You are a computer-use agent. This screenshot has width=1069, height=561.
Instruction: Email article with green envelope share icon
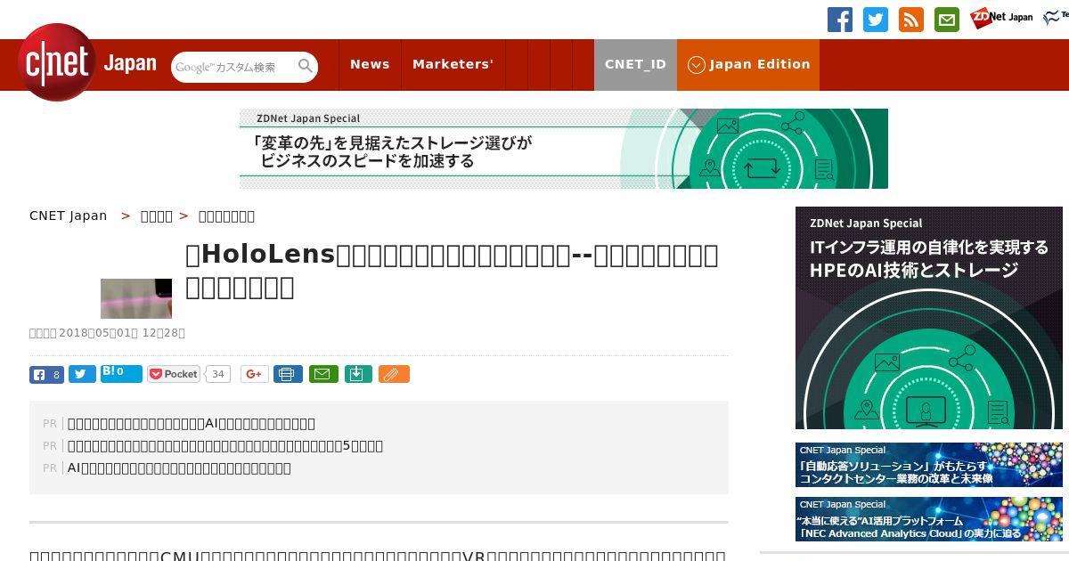323,374
